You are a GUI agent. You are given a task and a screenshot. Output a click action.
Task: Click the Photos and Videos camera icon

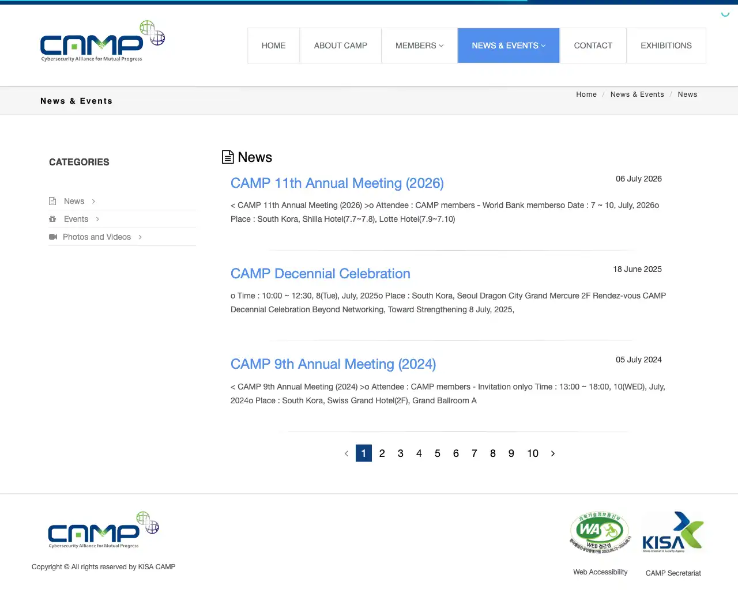[53, 237]
